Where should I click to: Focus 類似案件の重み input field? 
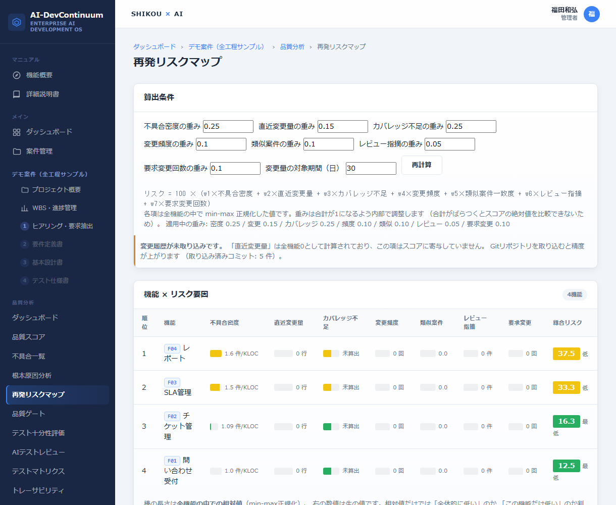[329, 144]
